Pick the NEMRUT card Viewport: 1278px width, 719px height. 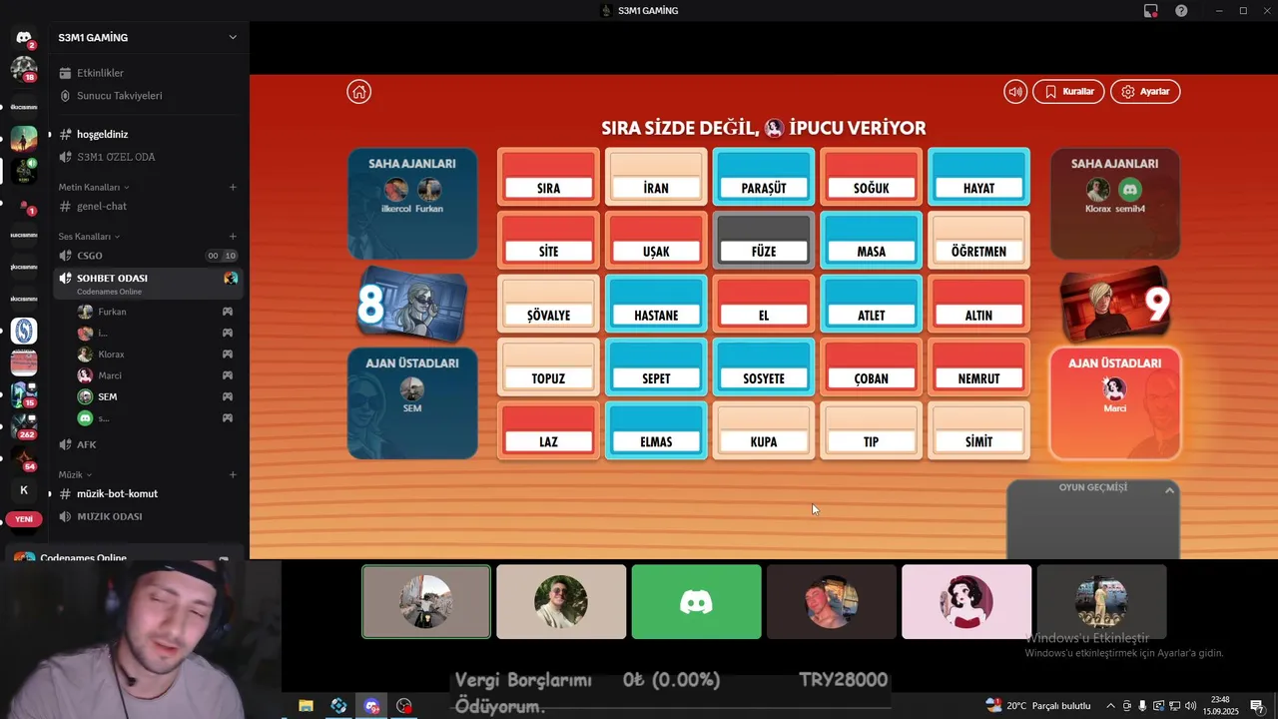978,366
